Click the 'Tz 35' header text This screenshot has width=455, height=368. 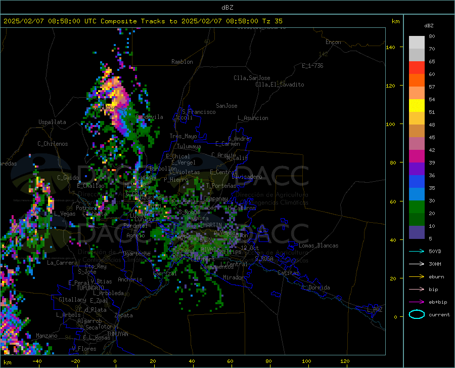272,21
